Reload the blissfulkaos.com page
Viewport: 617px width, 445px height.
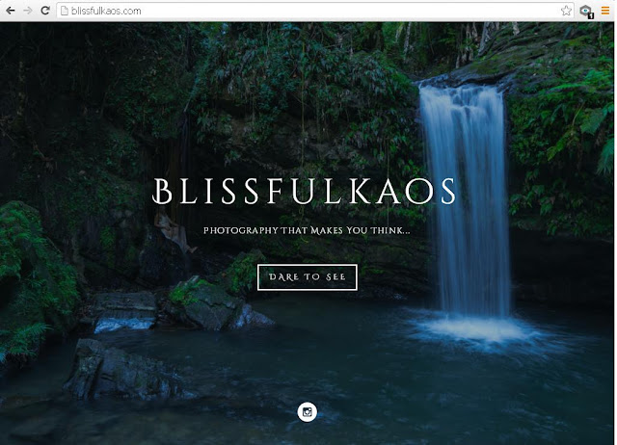pyautogui.click(x=45, y=11)
